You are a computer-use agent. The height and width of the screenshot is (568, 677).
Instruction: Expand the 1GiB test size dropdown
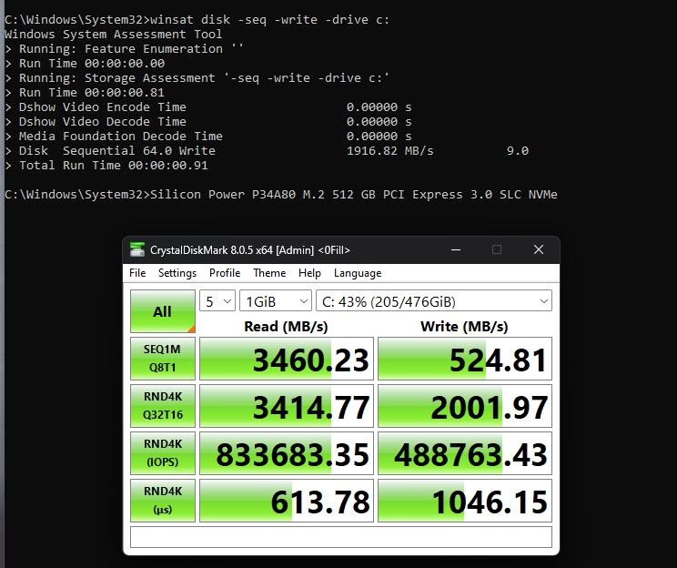(276, 300)
